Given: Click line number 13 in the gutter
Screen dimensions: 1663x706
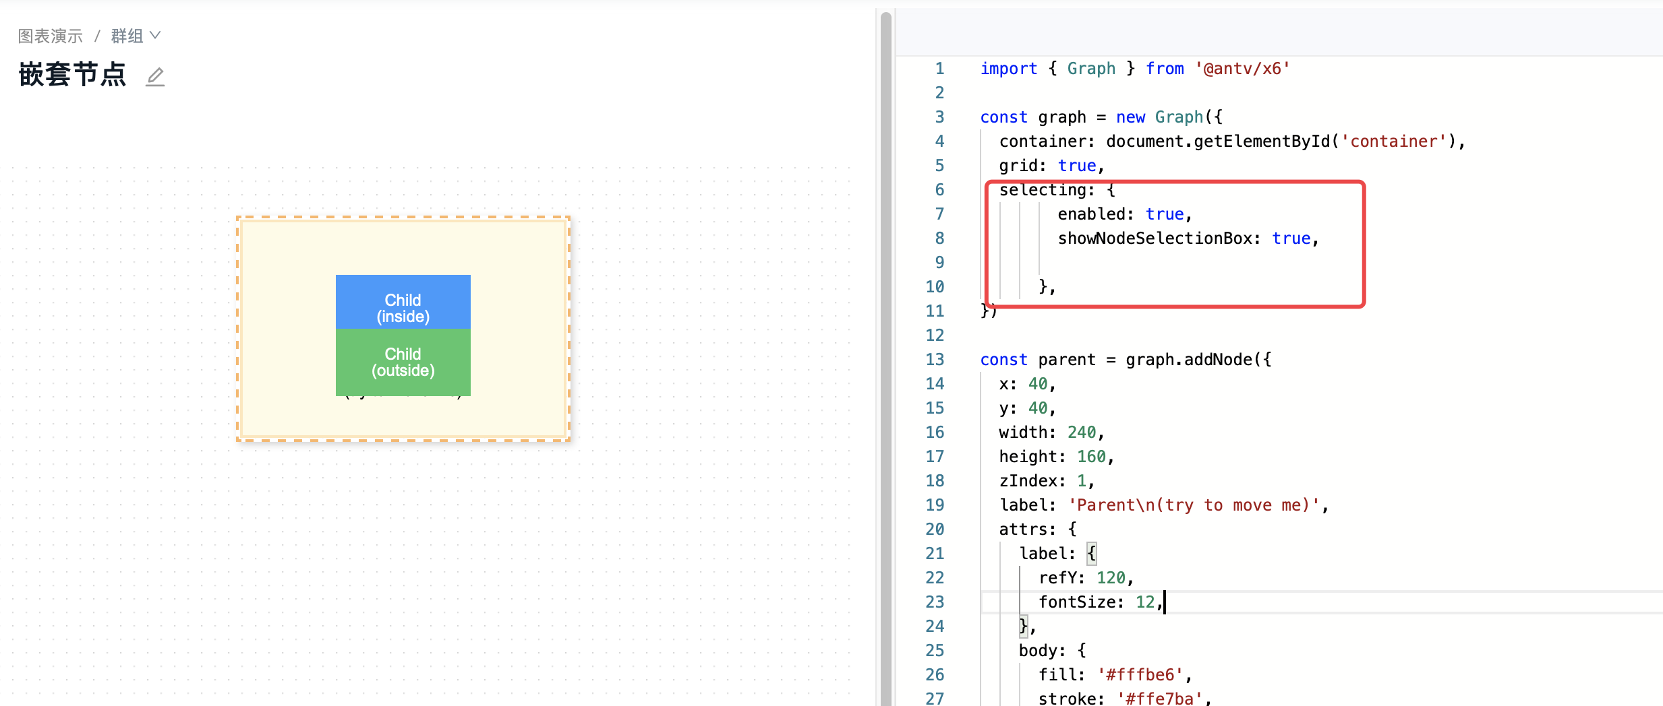Looking at the screenshot, I should pos(935,360).
